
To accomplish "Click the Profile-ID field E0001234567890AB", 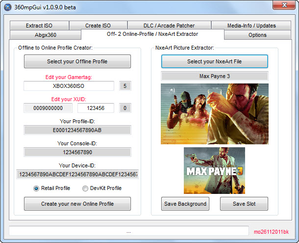I will point(77,130).
